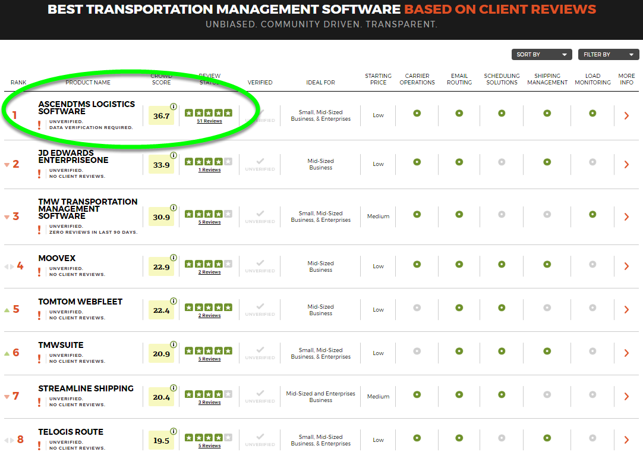Click JD Edwards grayed Scheduling Solutions indicator
This screenshot has height=455, width=643.
pyautogui.click(x=502, y=162)
